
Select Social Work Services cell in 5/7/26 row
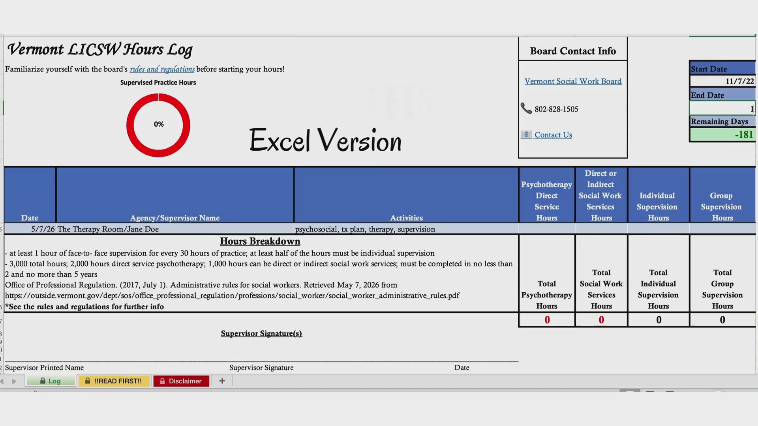click(x=601, y=229)
